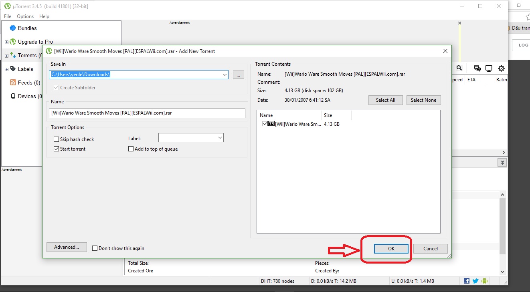Click the Android app icon in the status bar
This screenshot has width=530, height=292.
[484, 281]
